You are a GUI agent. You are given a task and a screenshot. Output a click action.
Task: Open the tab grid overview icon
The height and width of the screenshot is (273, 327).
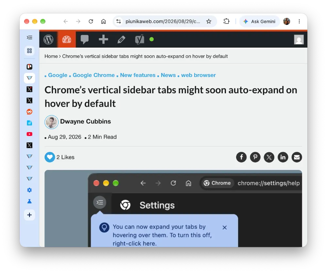coord(29,51)
